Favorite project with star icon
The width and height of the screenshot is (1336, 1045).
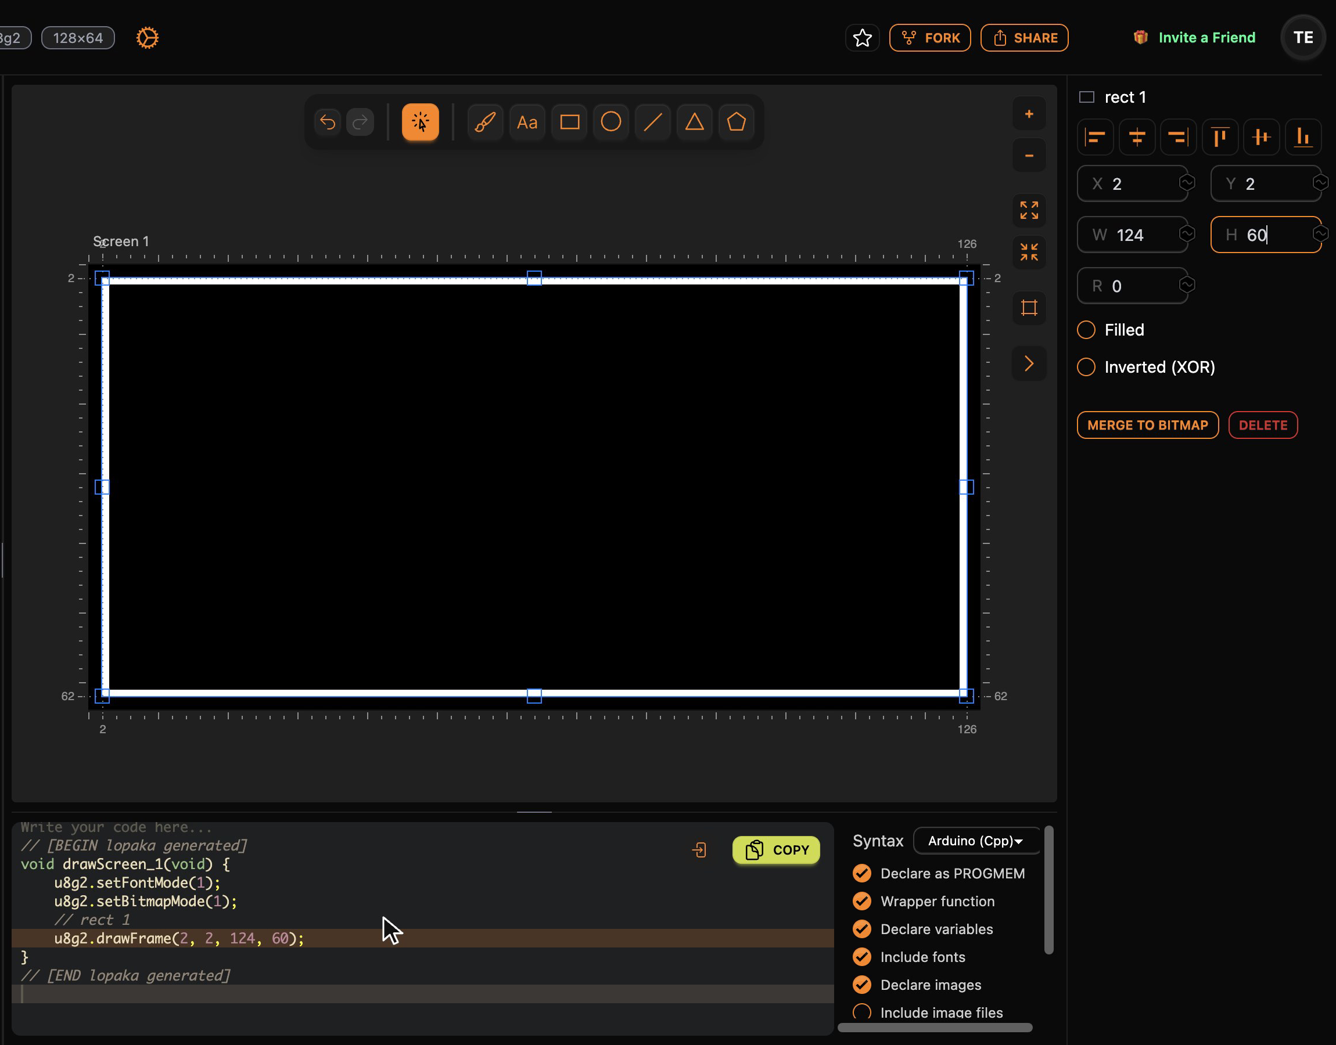(x=863, y=38)
